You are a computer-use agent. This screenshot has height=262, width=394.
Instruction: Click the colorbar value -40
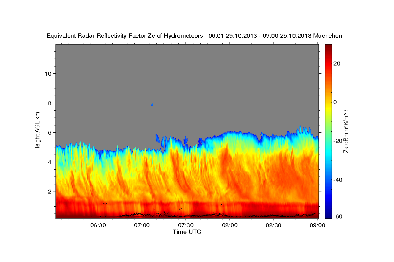point(337,179)
